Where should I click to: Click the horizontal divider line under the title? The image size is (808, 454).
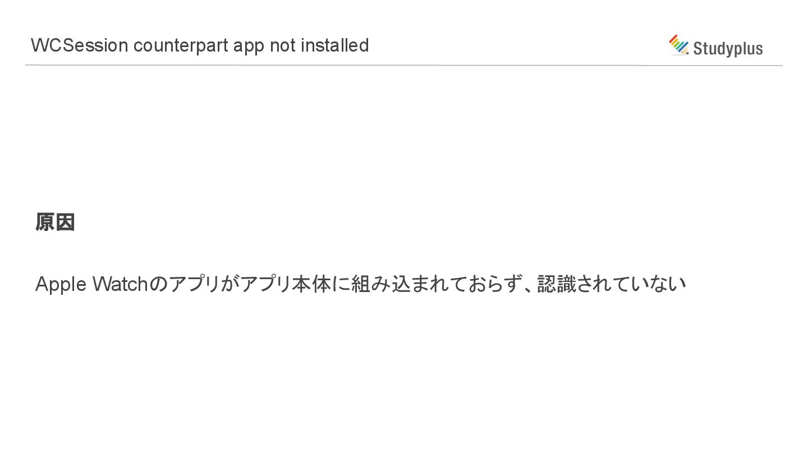pos(404,65)
